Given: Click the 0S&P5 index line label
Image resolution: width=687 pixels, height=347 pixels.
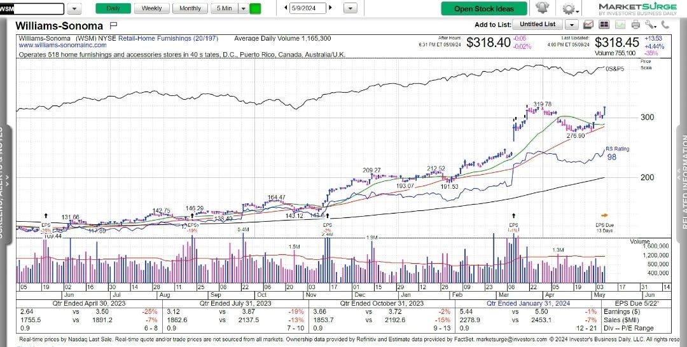Looking at the screenshot, I should point(614,69).
